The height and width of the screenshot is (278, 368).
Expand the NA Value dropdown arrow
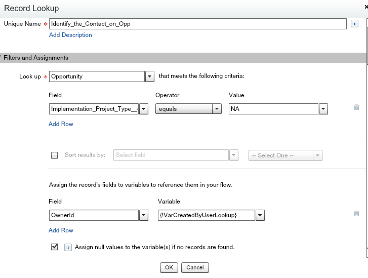(x=323, y=109)
